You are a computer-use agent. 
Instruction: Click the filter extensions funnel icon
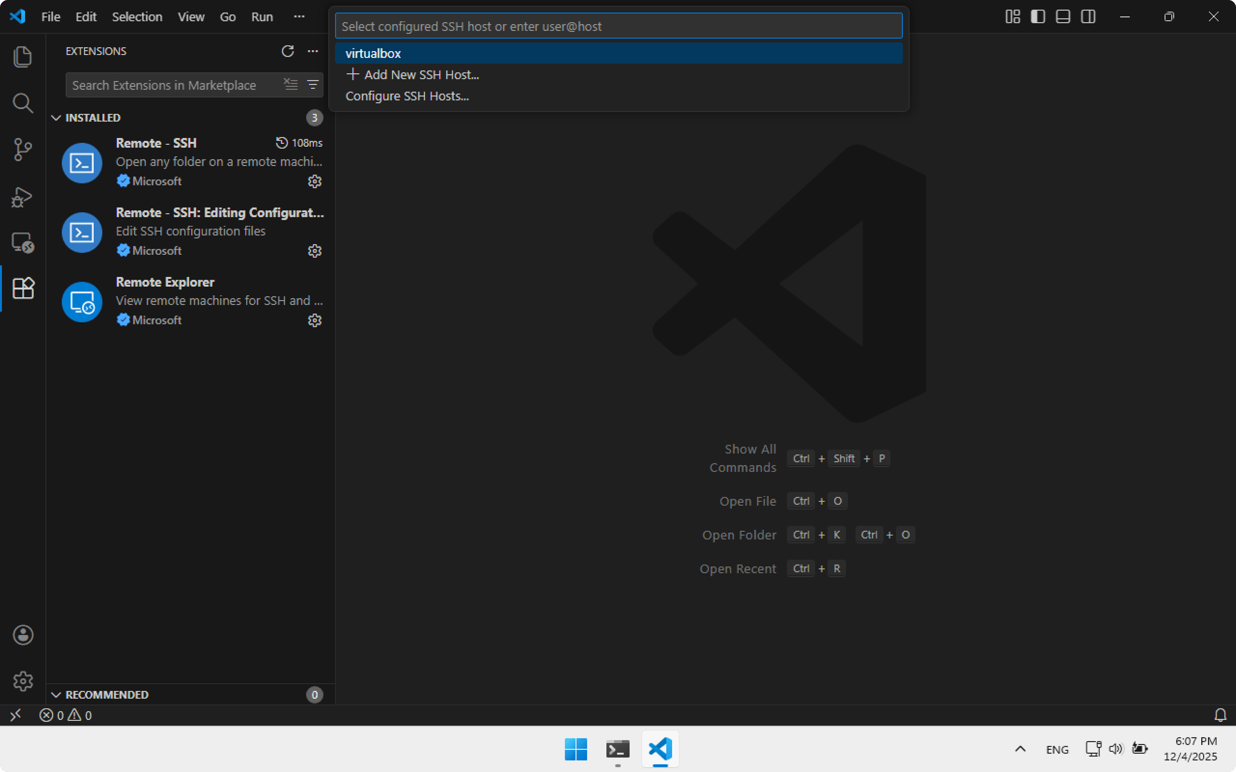312,85
